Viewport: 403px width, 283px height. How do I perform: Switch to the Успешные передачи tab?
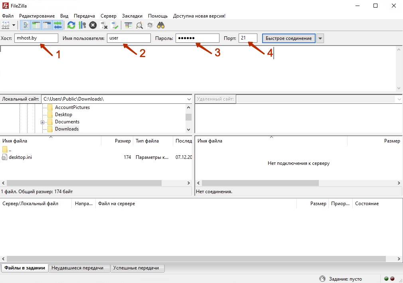(x=136, y=268)
